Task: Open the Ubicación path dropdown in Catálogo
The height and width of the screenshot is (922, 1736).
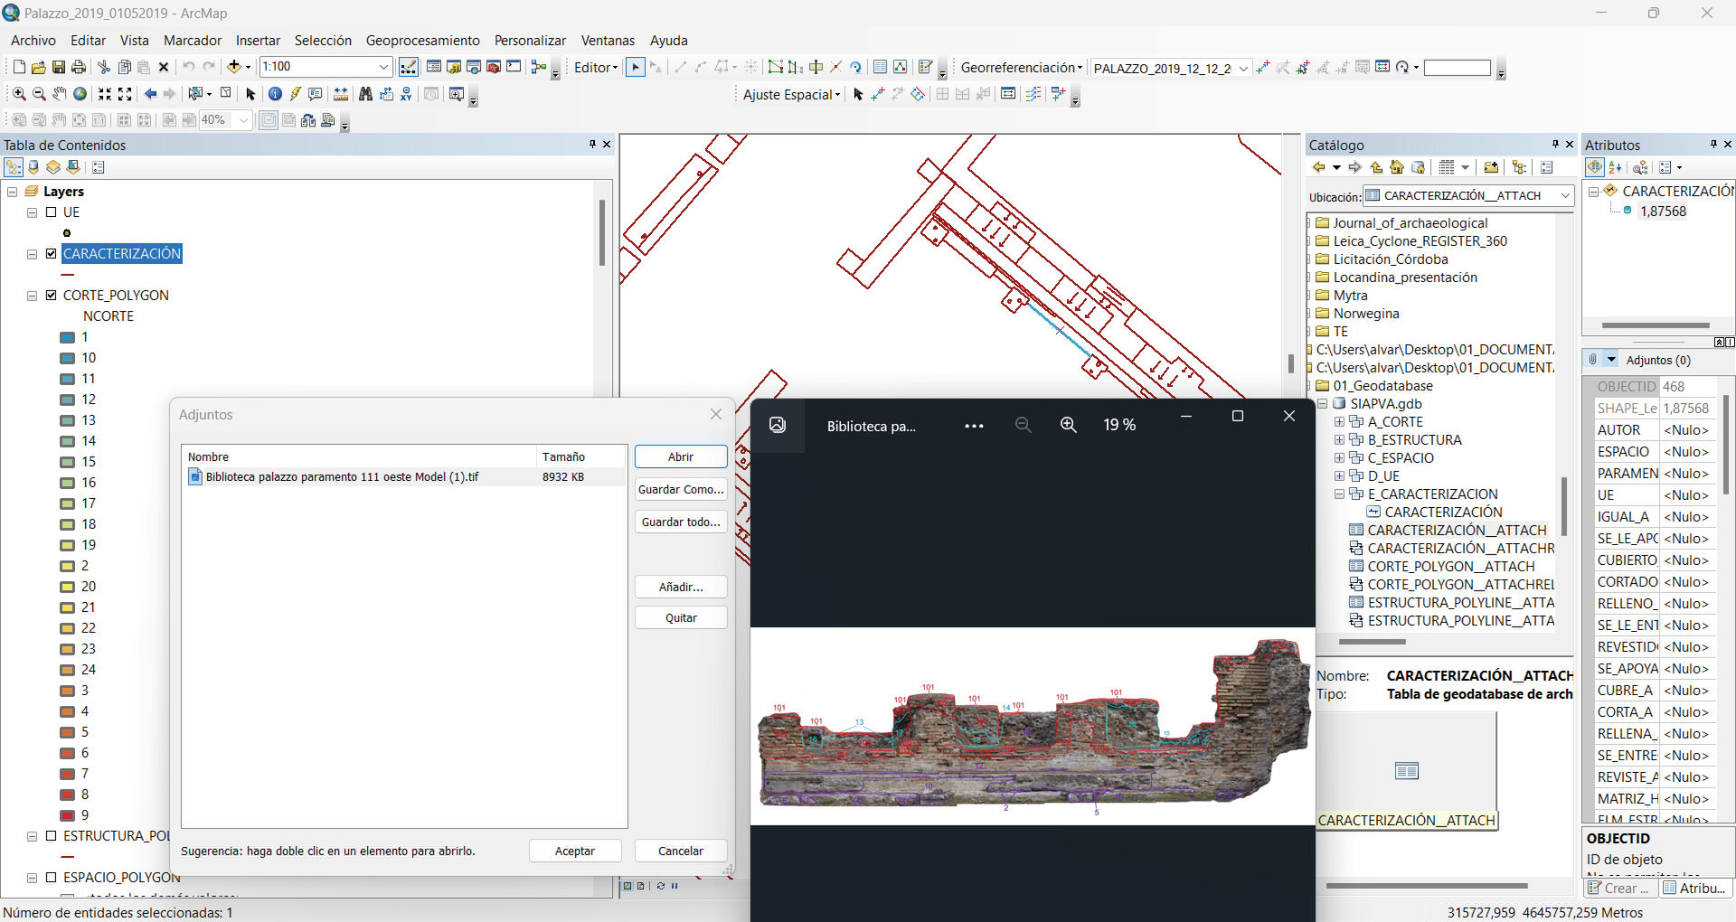Action: point(1564,195)
